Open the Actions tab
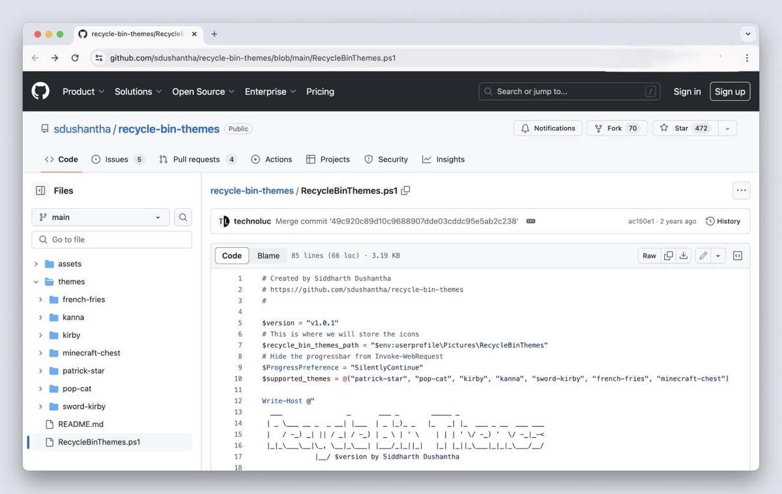The image size is (782, 494). point(272,159)
